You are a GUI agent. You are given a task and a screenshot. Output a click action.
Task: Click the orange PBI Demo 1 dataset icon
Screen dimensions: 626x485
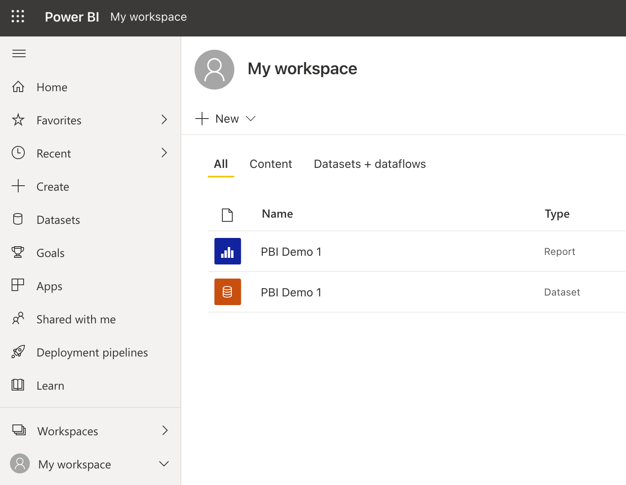pyautogui.click(x=228, y=292)
